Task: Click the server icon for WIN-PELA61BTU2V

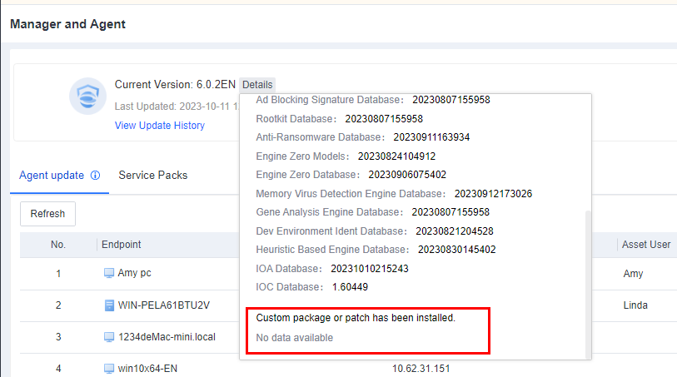Action: 108,305
